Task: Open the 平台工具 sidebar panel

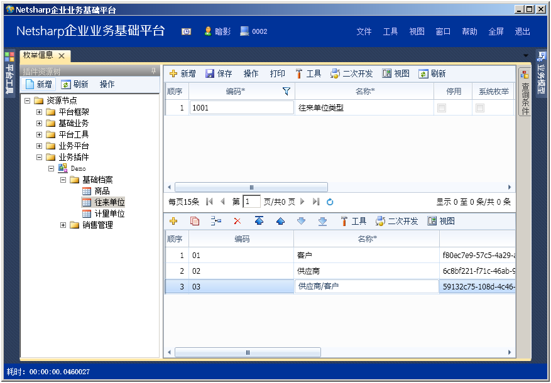Action: coord(10,72)
